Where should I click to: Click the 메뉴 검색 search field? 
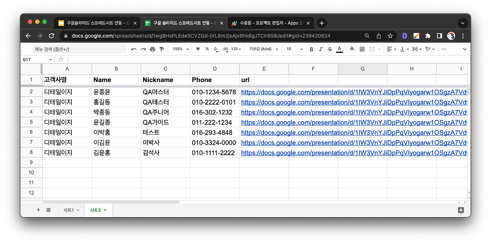click(79, 49)
